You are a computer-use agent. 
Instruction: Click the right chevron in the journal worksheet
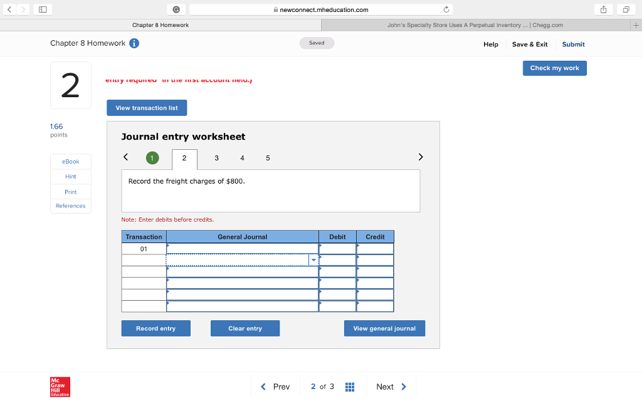[421, 157]
